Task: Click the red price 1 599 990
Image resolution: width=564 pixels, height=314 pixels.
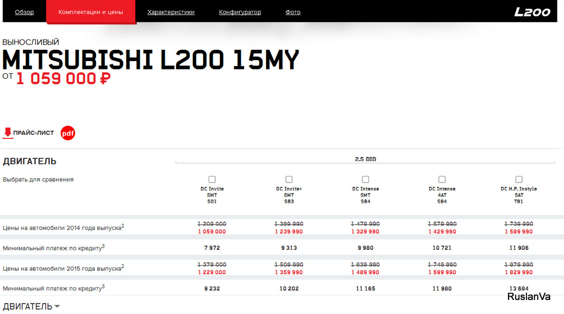Action: [x=442, y=272]
